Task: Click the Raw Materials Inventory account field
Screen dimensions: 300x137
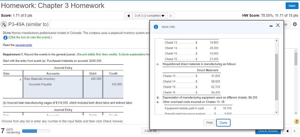Action: (53, 79)
